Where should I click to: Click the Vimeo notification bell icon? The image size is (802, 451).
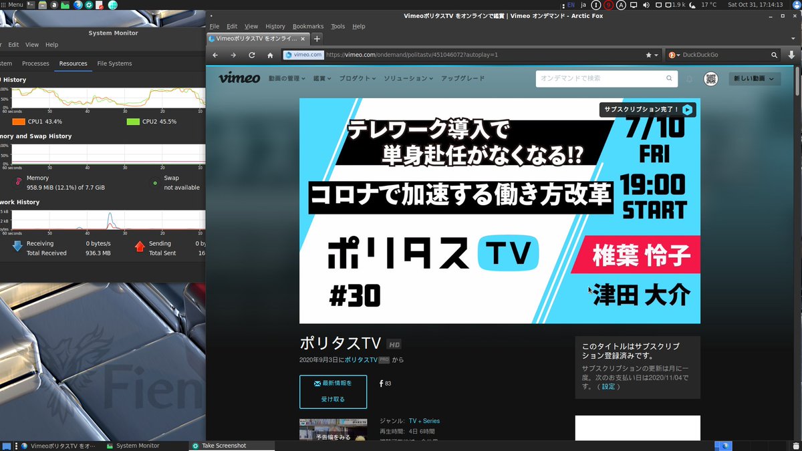[690, 79]
